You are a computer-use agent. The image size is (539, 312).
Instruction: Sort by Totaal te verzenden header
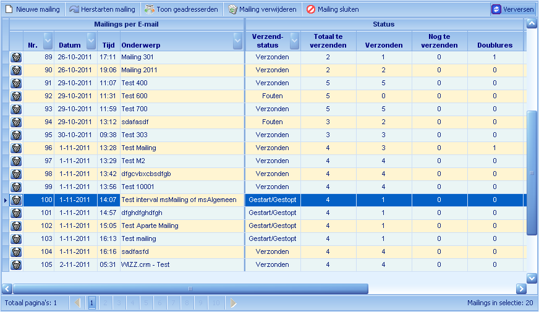[328, 41]
